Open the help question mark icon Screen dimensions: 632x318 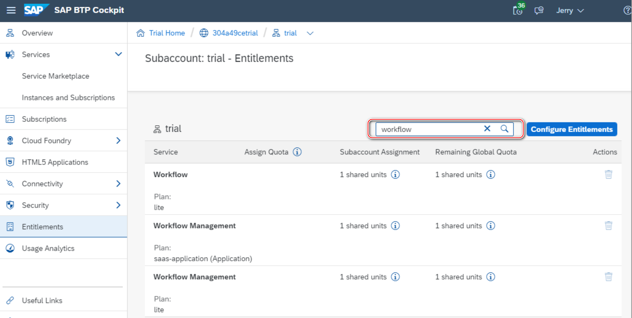click(x=627, y=10)
